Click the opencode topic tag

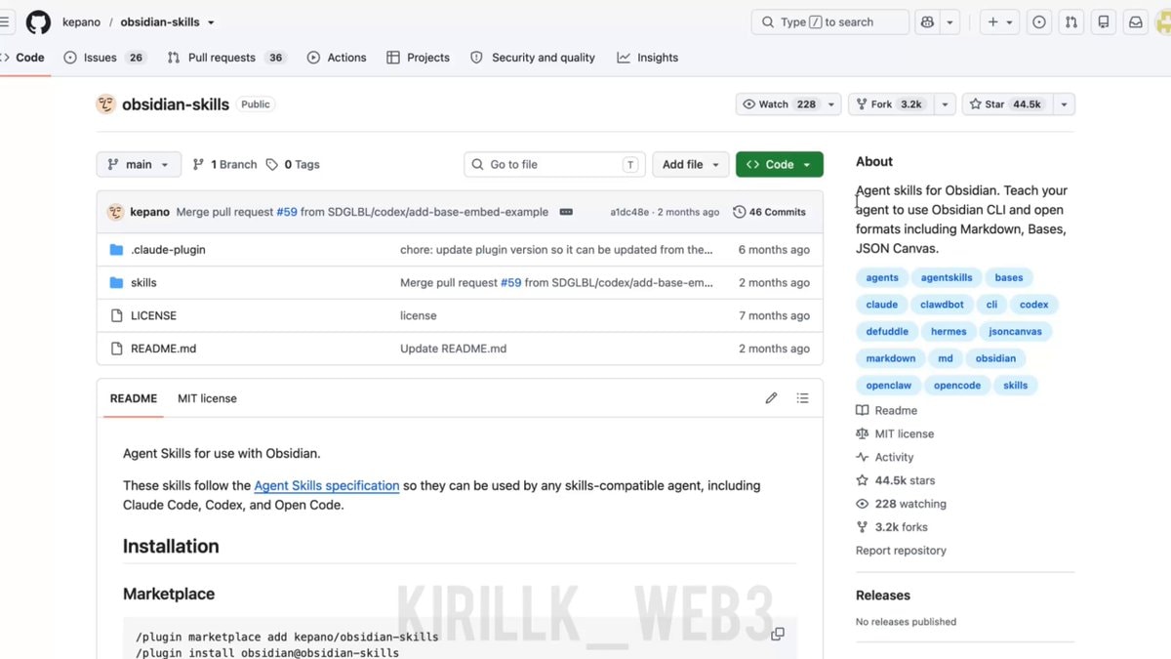pos(957,386)
